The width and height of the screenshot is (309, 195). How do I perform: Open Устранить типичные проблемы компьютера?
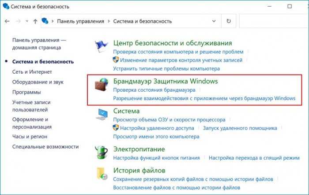pyautogui.click(x=166, y=69)
